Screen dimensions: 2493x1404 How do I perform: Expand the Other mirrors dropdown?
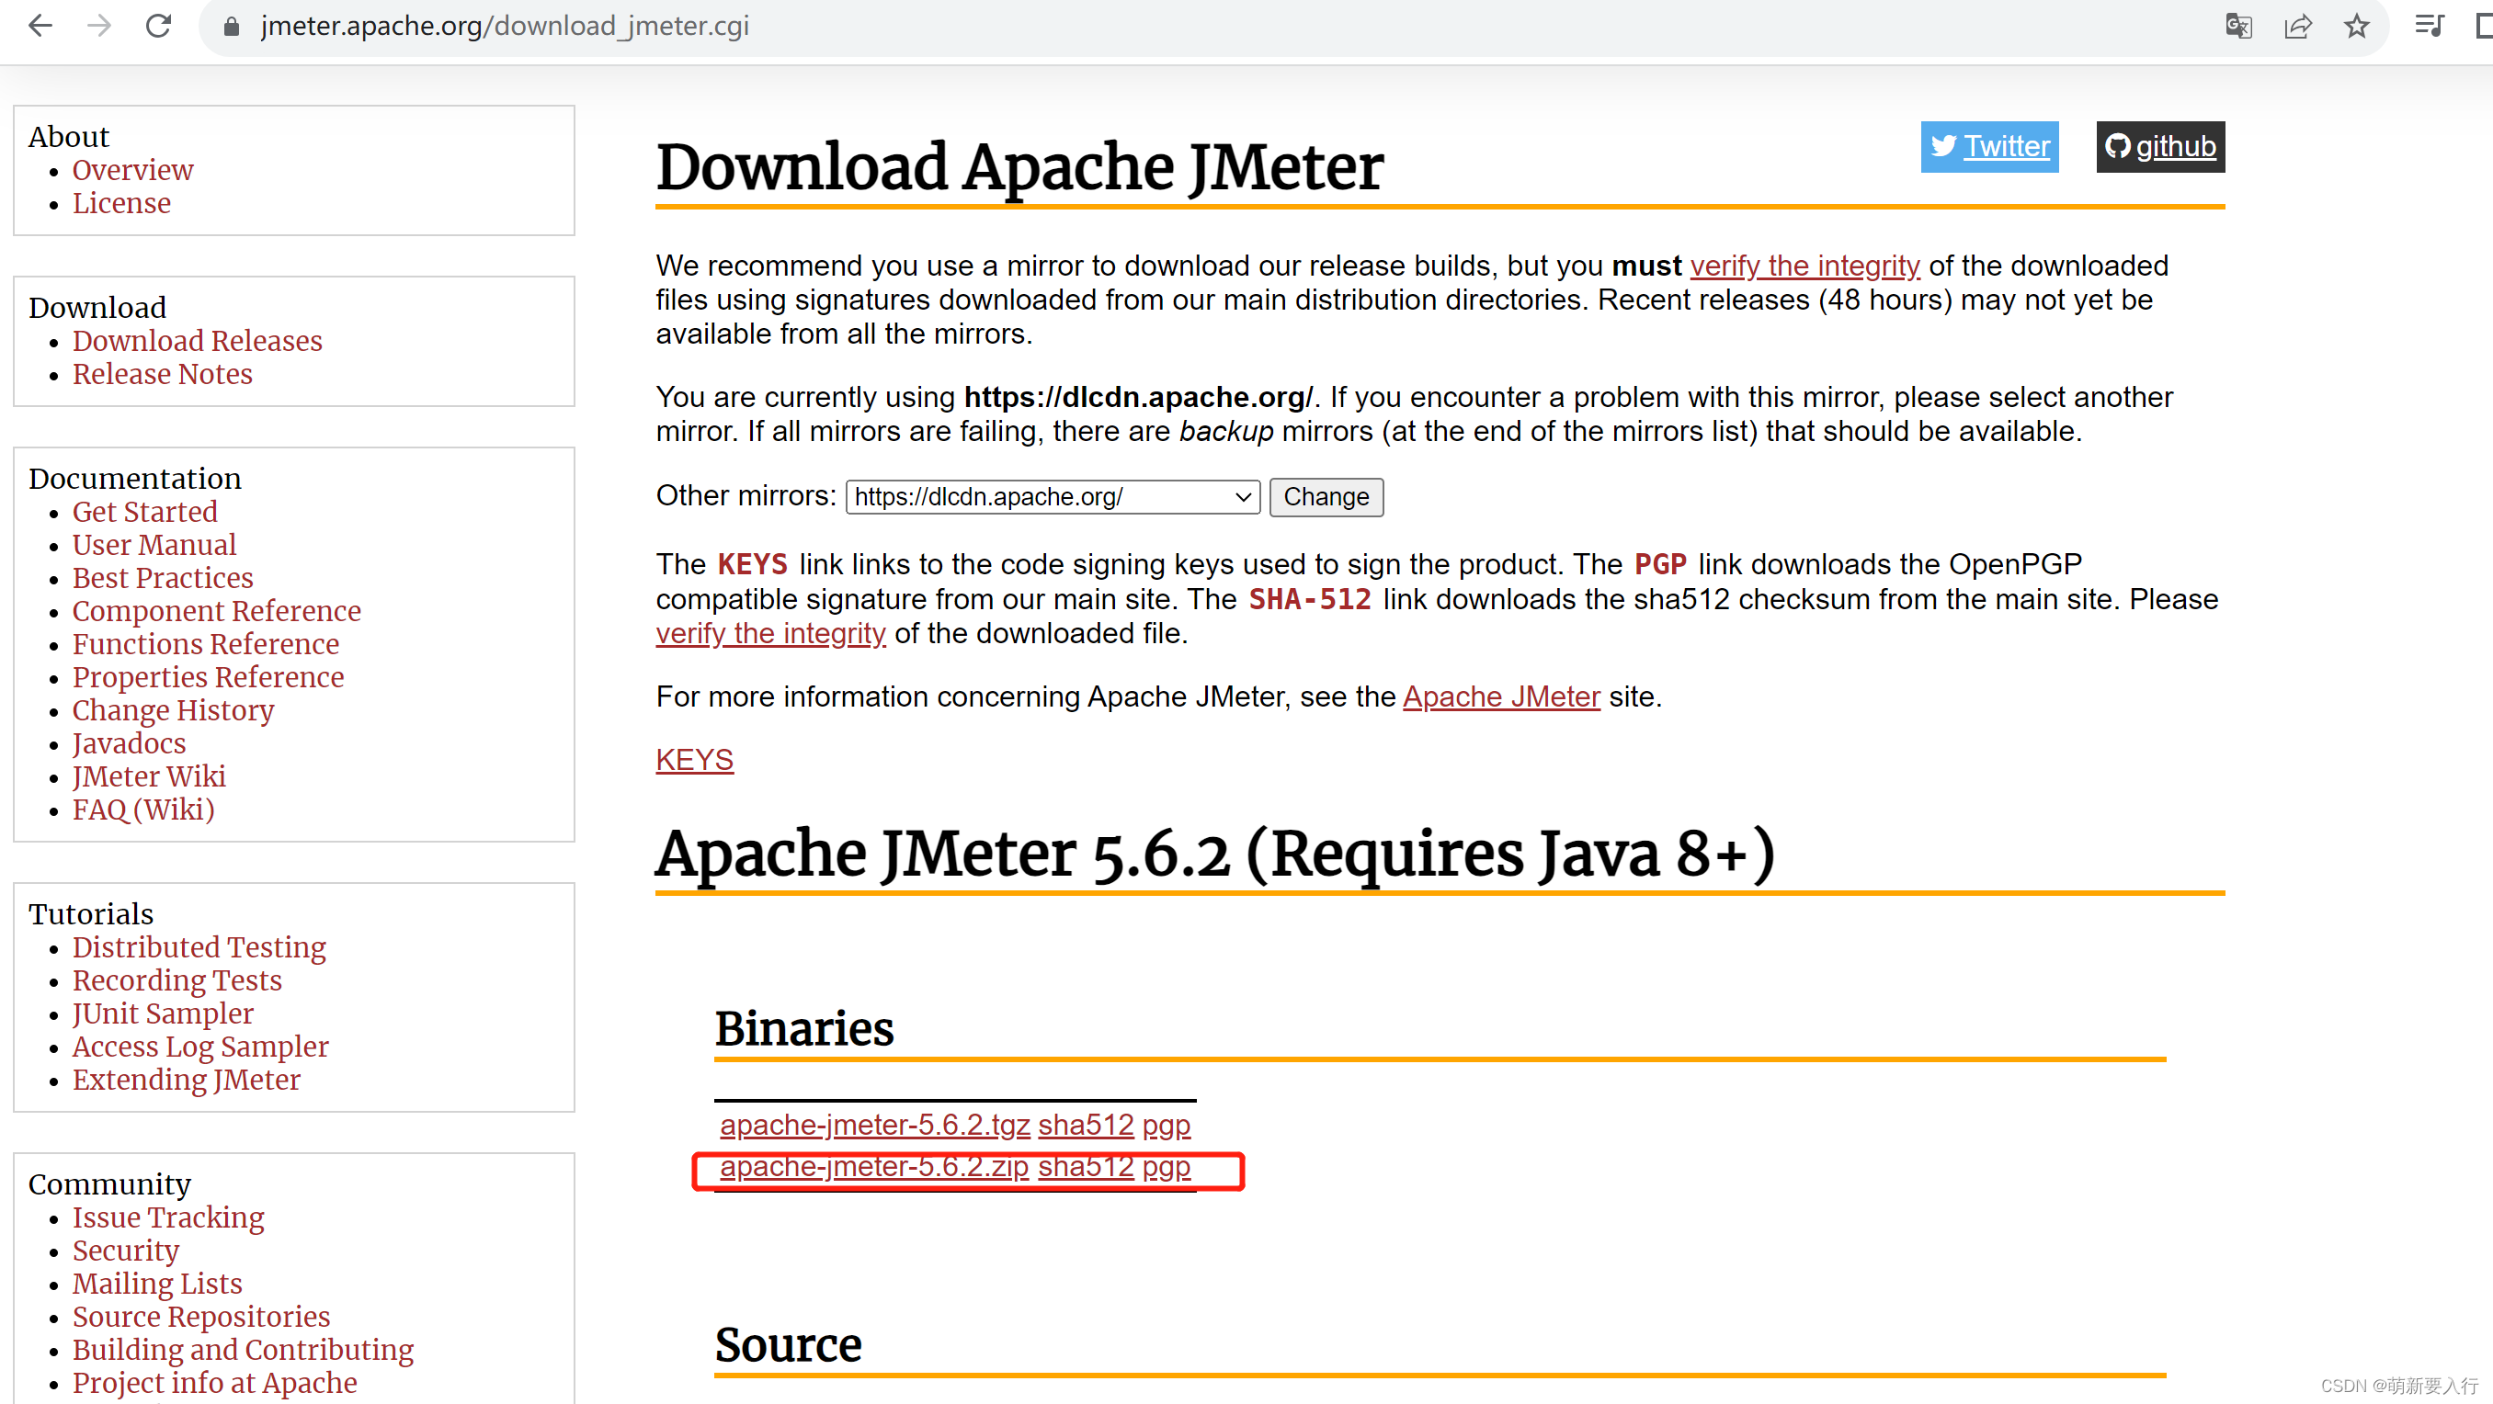point(1052,496)
